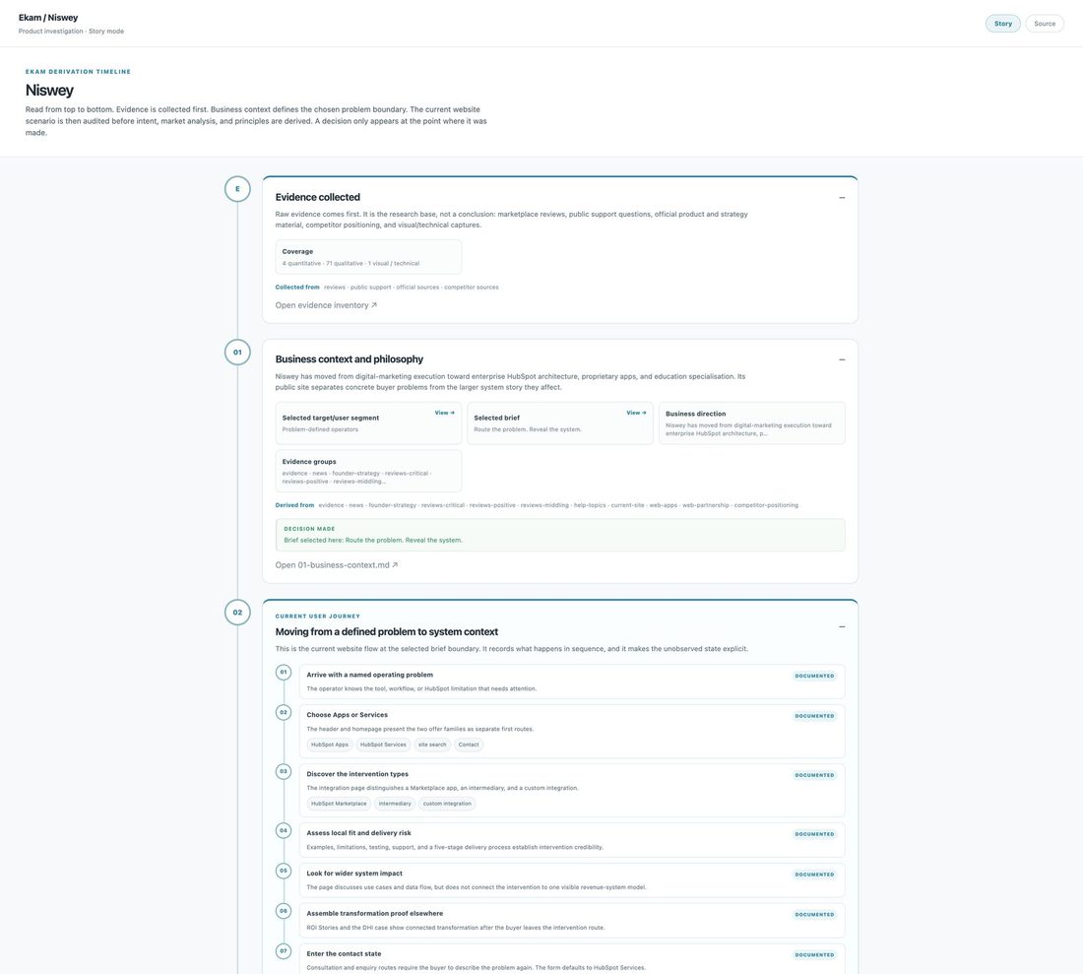This screenshot has width=1083, height=974.
Task: Click the Contact chip
Action: click(469, 745)
